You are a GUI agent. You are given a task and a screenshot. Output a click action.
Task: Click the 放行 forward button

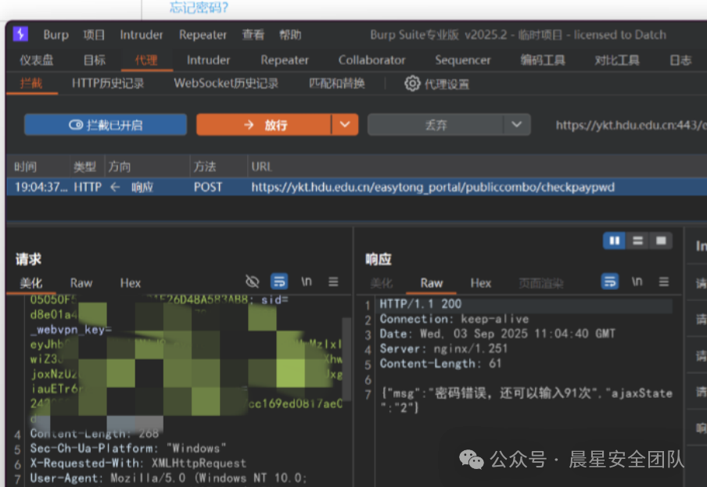pos(264,125)
